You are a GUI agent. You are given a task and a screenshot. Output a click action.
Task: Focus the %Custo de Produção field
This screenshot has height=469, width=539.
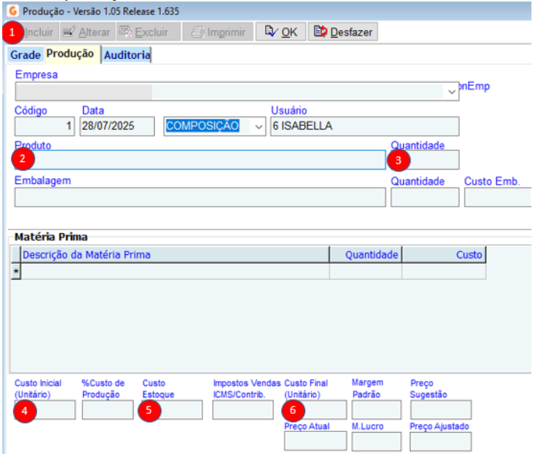108,409
